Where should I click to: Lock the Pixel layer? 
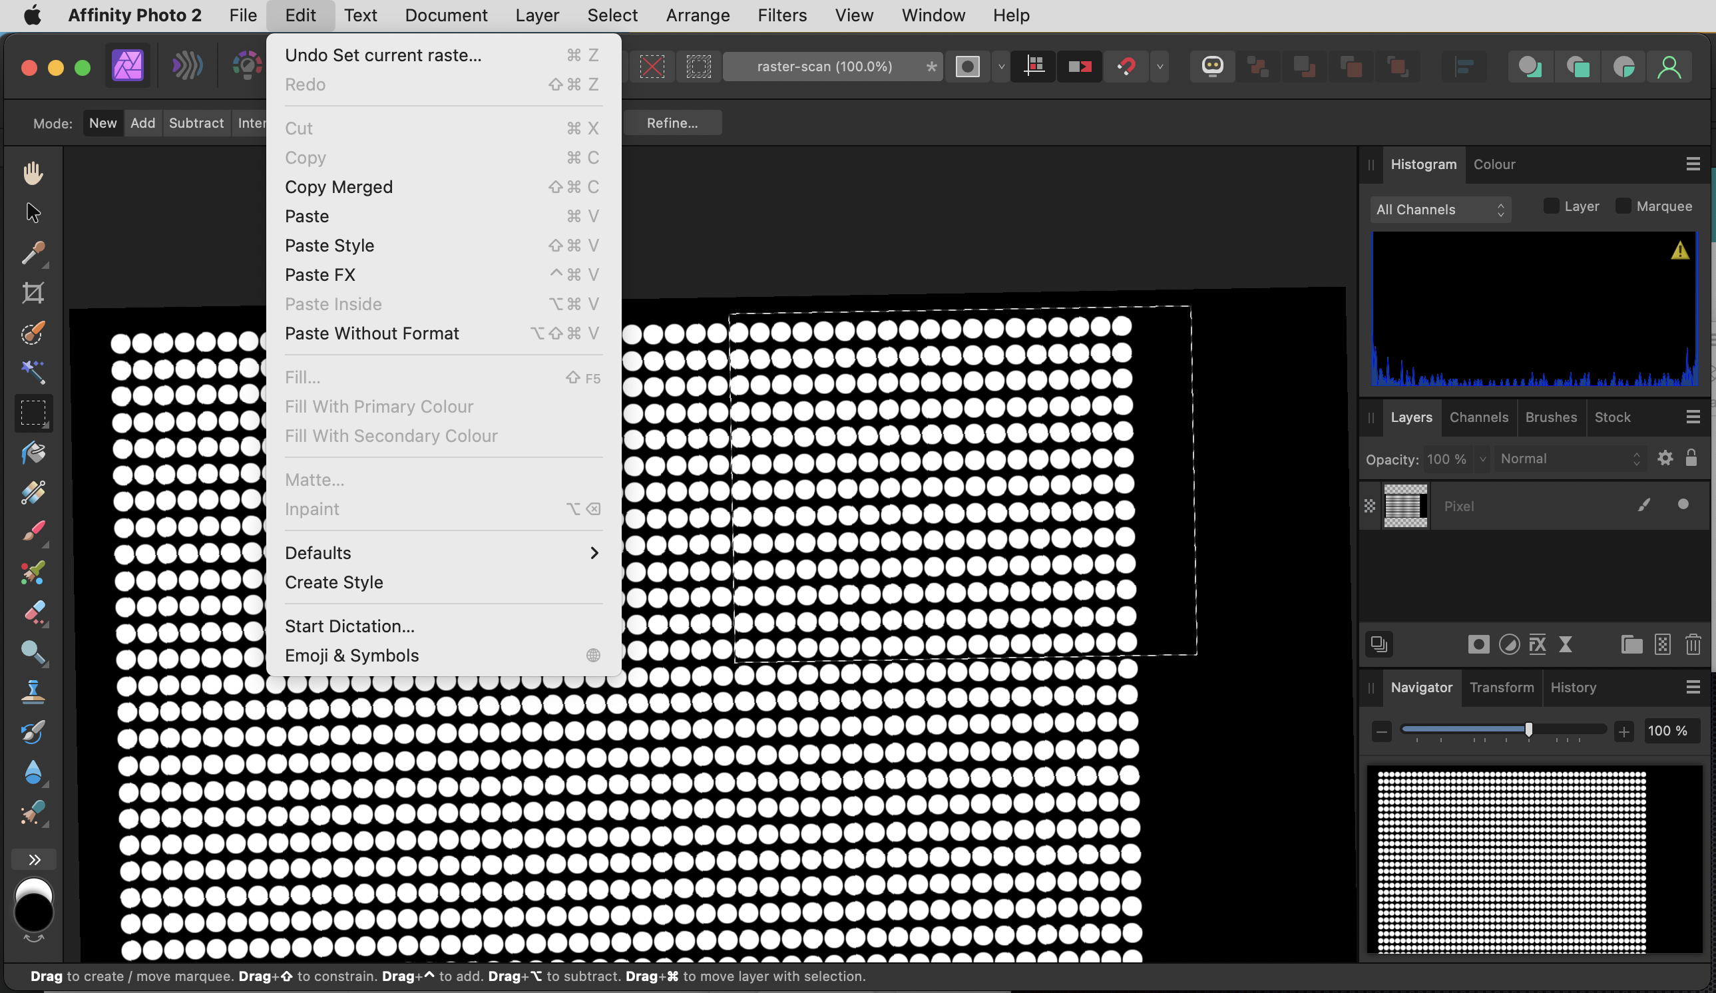tap(1693, 459)
